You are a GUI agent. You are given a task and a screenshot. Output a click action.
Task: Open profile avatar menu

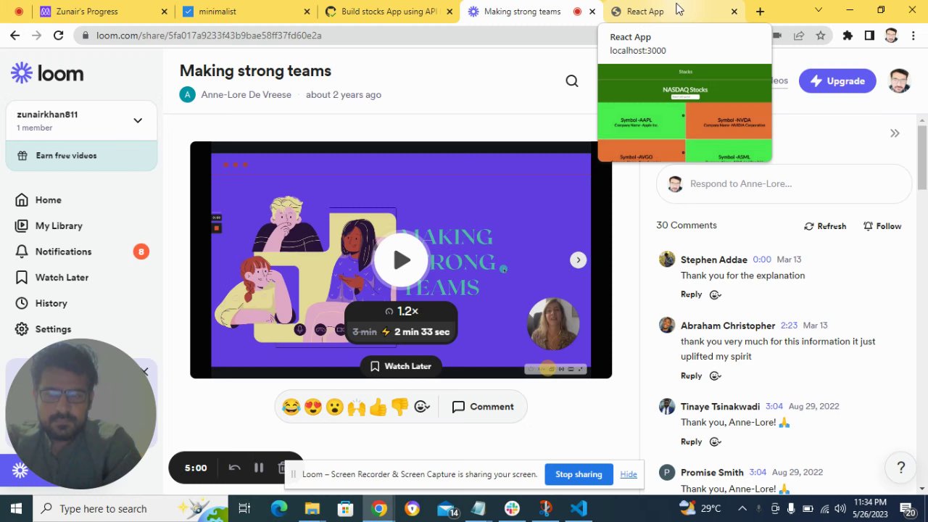point(899,81)
